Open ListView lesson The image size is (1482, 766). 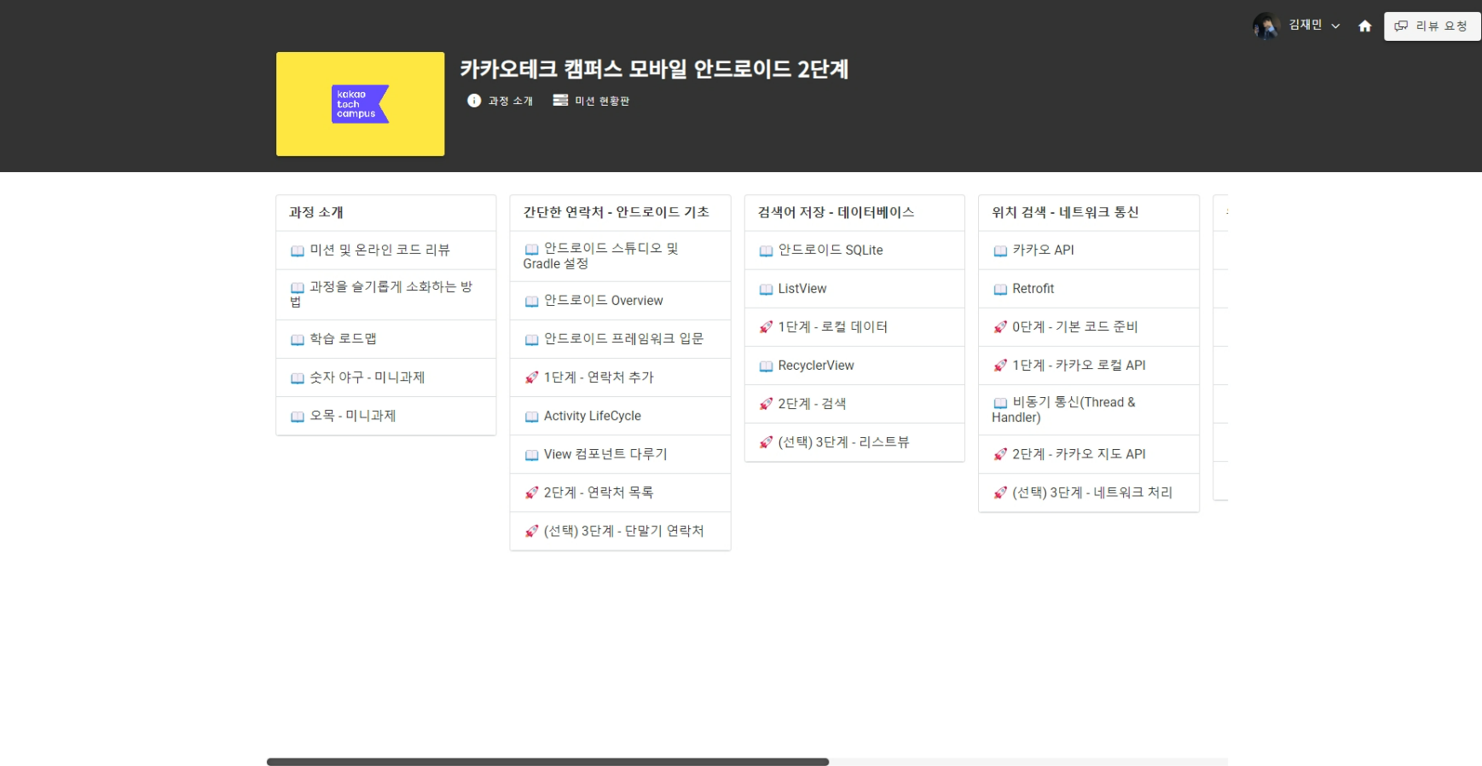(854, 289)
